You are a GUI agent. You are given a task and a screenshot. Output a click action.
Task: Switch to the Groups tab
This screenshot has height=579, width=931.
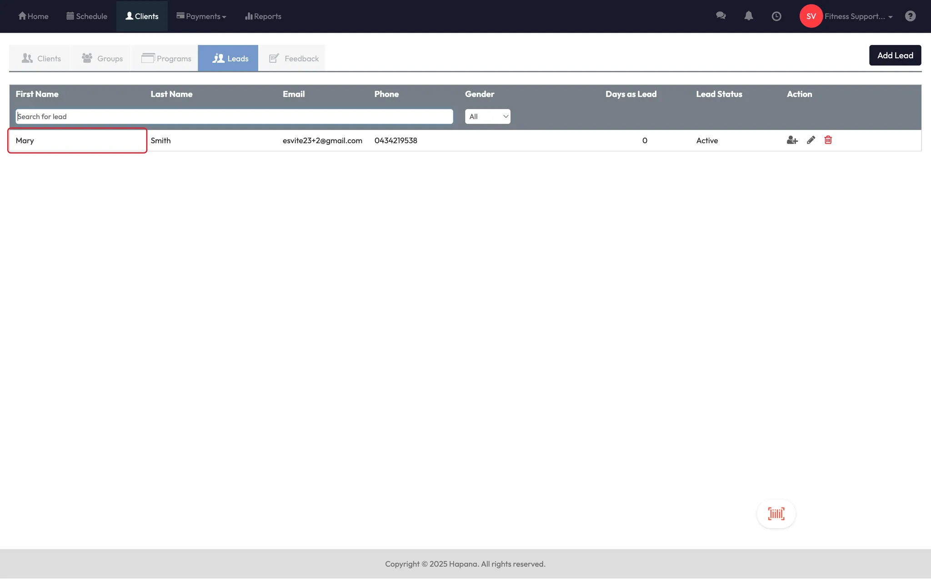coord(102,58)
